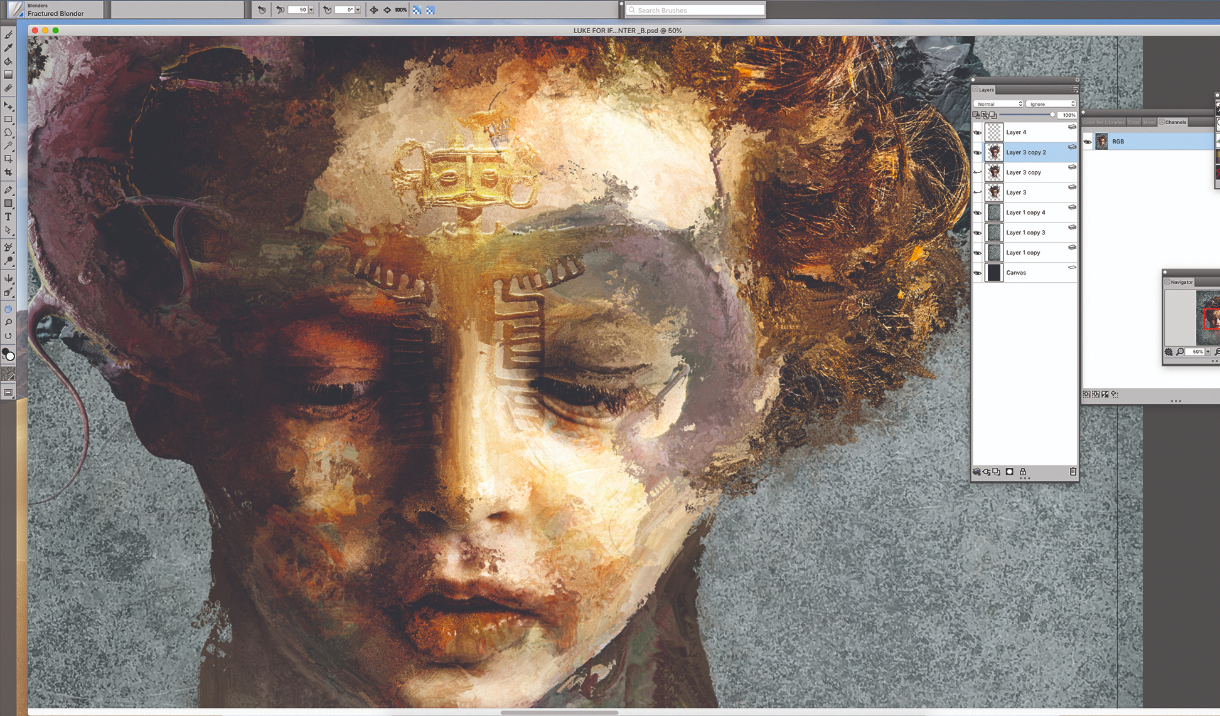Image resolution: width=1220 pixels, height=716 pixels.
Task: Click the Navigator preview thumbnail
Action: (x=1207, y=318)
